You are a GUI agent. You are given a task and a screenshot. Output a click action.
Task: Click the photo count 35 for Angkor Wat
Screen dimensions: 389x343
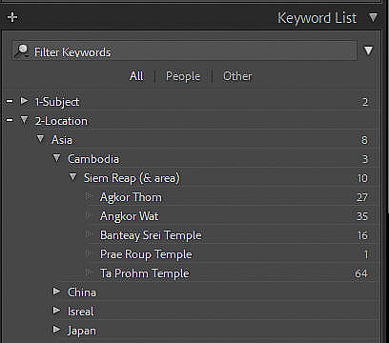pos(362,216)
